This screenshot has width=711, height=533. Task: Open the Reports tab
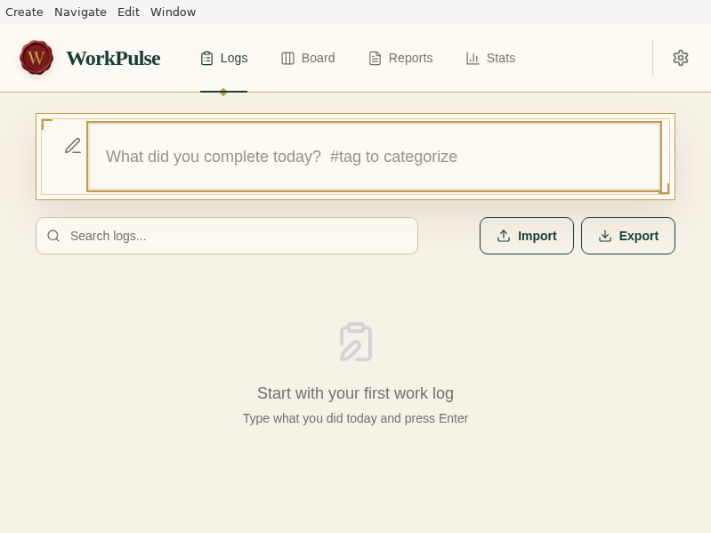coord(400,58)
